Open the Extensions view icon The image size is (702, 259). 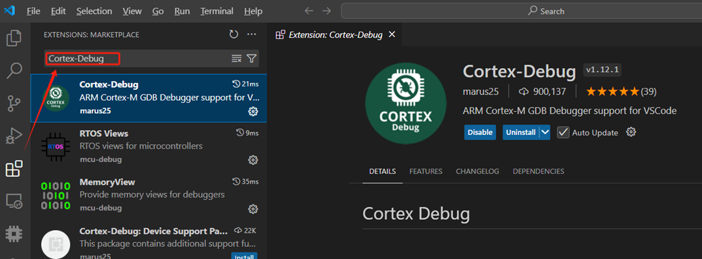tap(14, 169)
